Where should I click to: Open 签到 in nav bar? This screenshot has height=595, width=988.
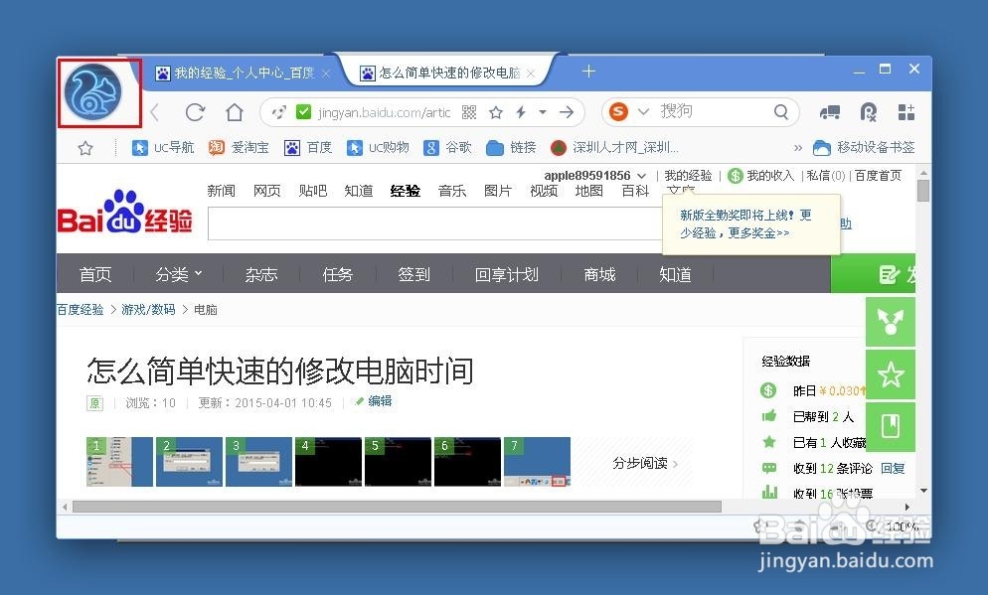pyautogui.click(x=413, y=274)
